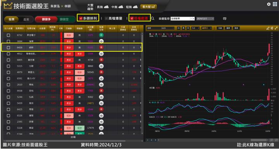Click the 長多 daily trend tag for 6426

point(69,47)
